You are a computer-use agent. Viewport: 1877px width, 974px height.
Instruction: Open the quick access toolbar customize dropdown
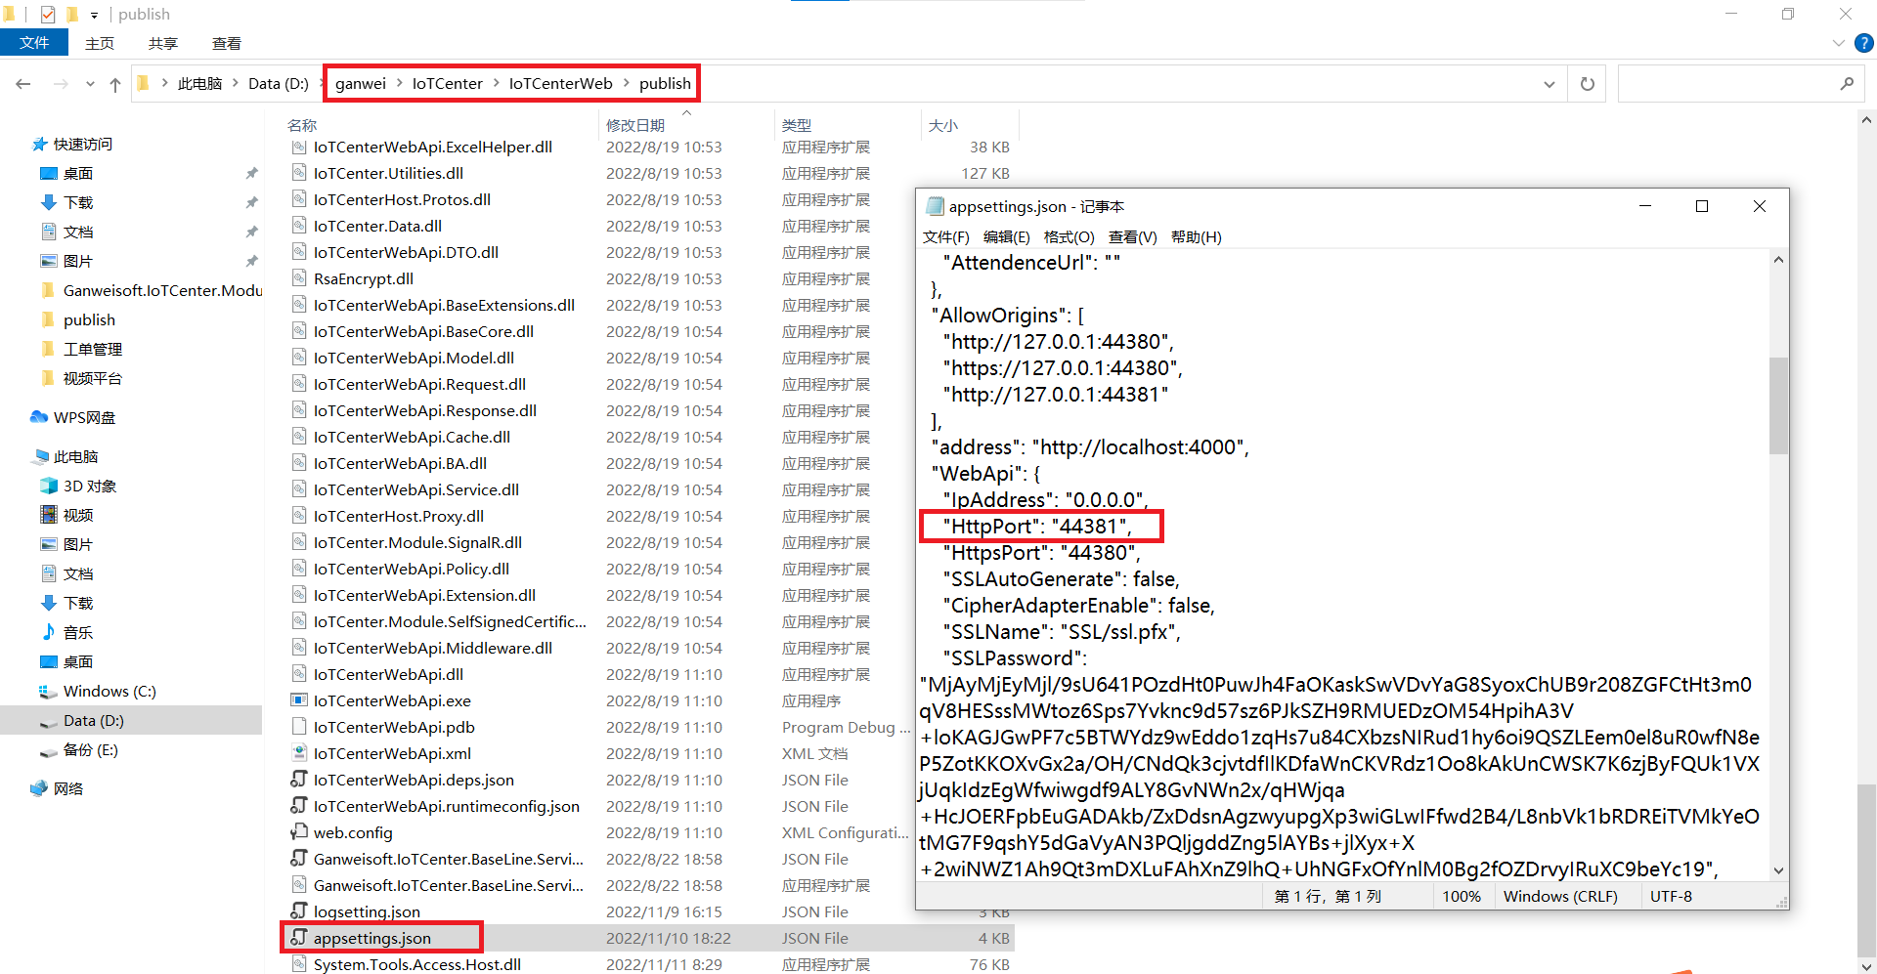click(x=94, y=15)
